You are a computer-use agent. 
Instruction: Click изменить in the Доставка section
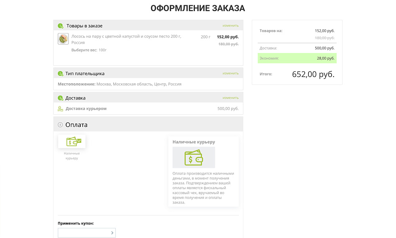(x=231, y=97)
